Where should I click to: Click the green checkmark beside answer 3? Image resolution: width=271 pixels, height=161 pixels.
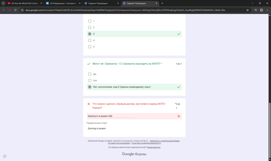tap(179, 34)
